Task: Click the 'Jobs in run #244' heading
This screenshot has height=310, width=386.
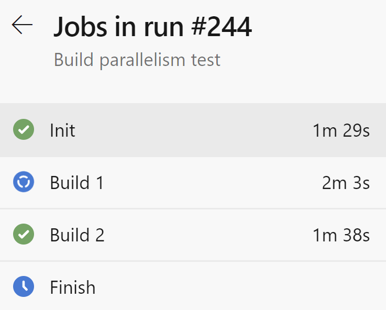Action: [152, 27]
